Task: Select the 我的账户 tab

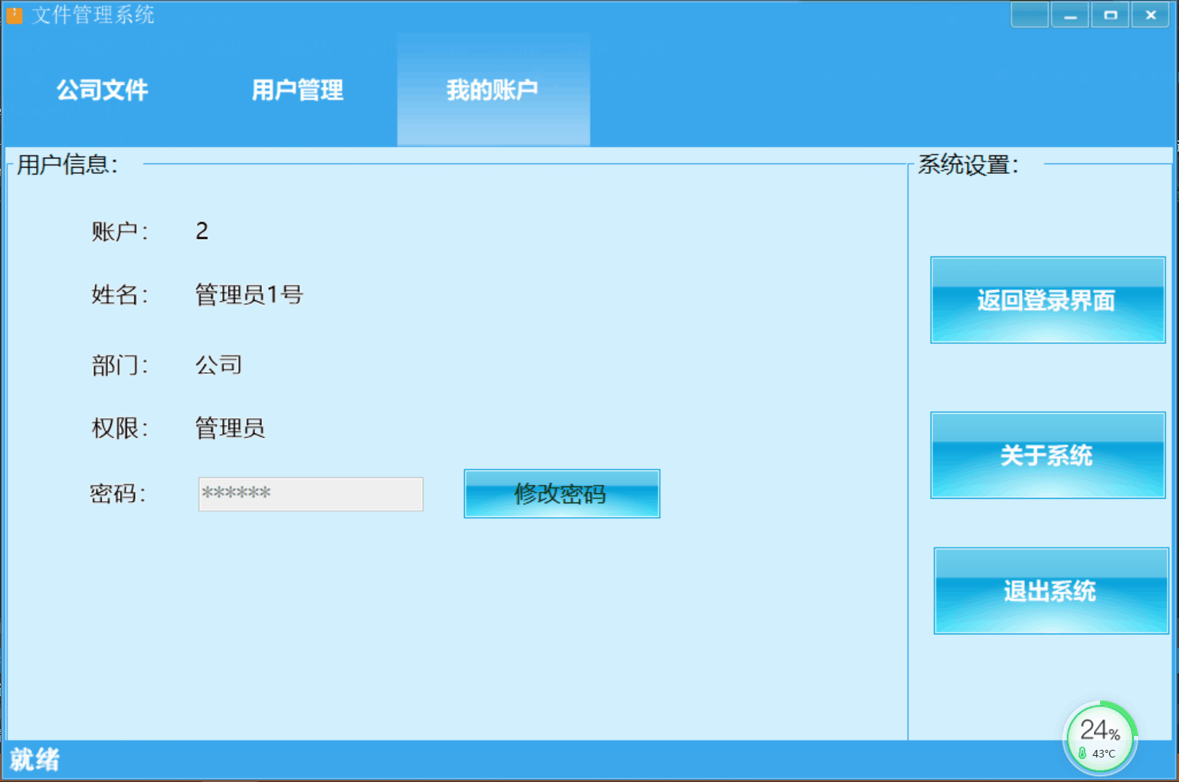Action: point(493,90)
